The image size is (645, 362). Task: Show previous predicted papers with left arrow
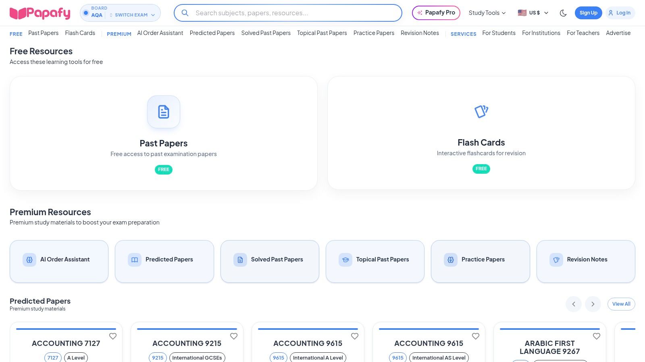(574, 304)
